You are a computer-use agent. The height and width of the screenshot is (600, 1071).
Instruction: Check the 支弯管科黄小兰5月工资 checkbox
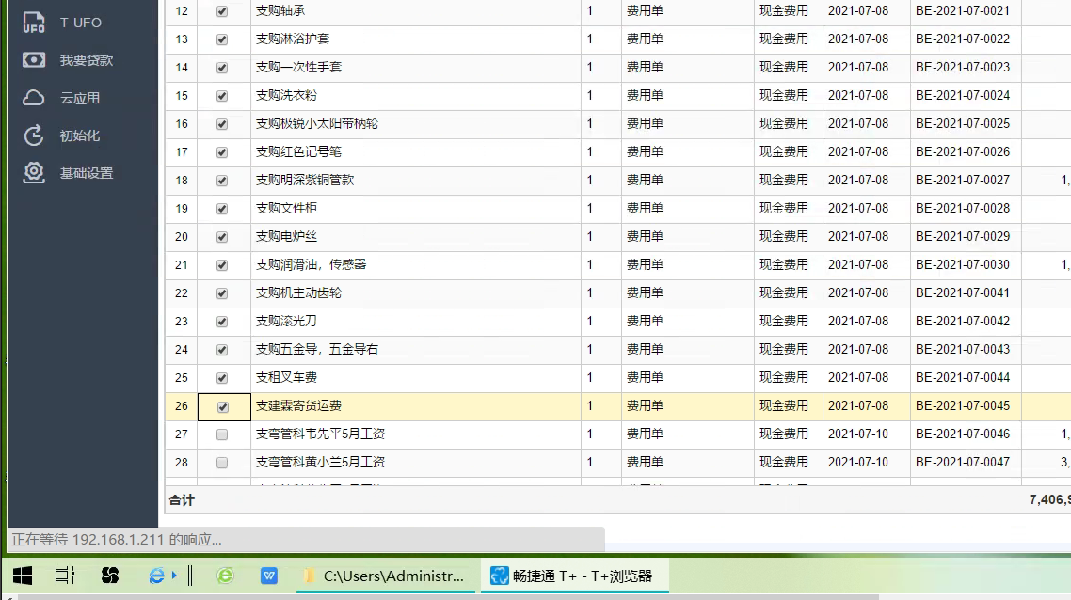[222, 463]
